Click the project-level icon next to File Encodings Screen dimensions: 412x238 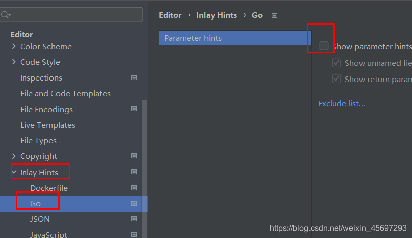134,109
